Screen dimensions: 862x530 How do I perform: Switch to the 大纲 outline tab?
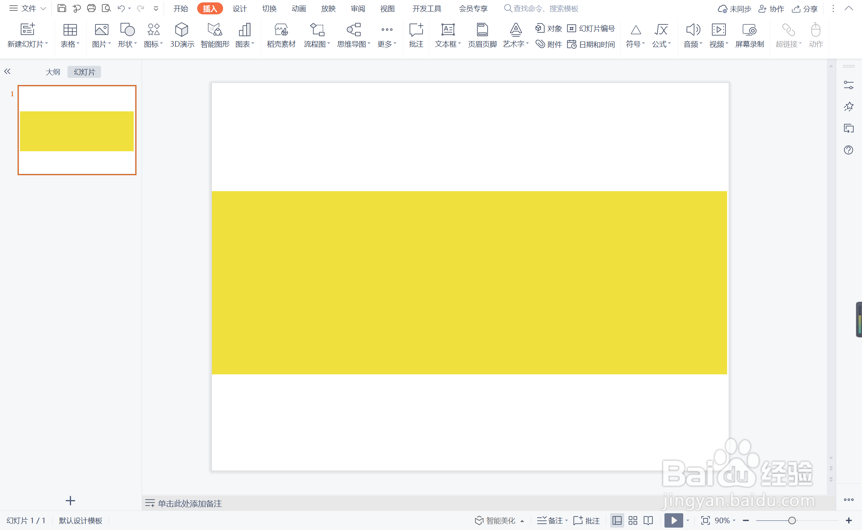53,72
